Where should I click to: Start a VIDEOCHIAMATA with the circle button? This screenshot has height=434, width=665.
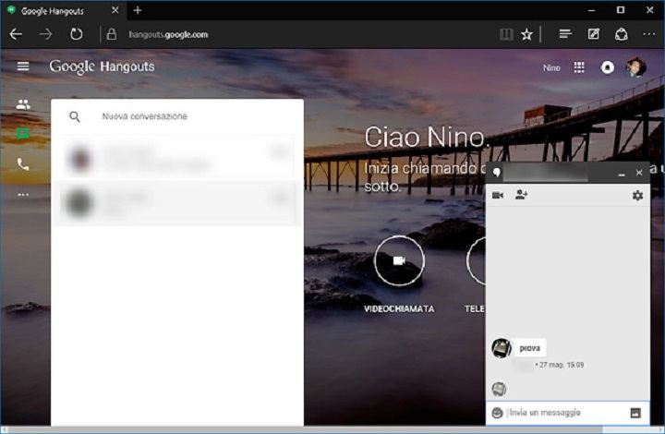coord(399,260)
